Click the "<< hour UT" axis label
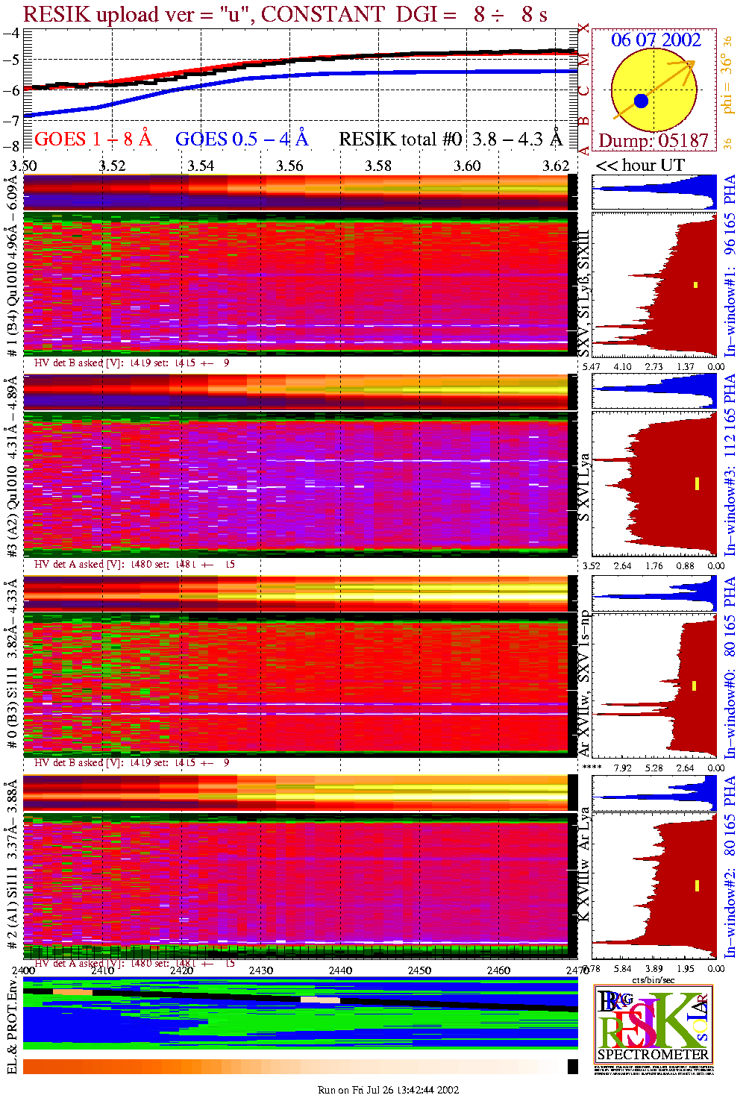 pyautogui.click(x=640, y=166)
